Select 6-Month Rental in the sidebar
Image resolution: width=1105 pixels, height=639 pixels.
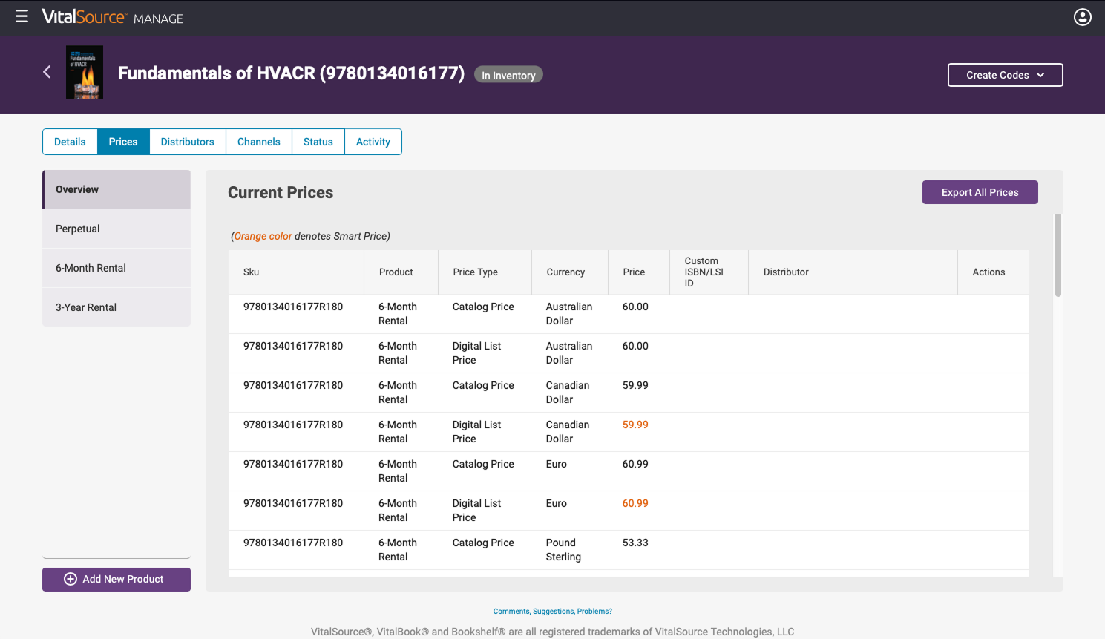pyautogui.click(x=117, y=268)
